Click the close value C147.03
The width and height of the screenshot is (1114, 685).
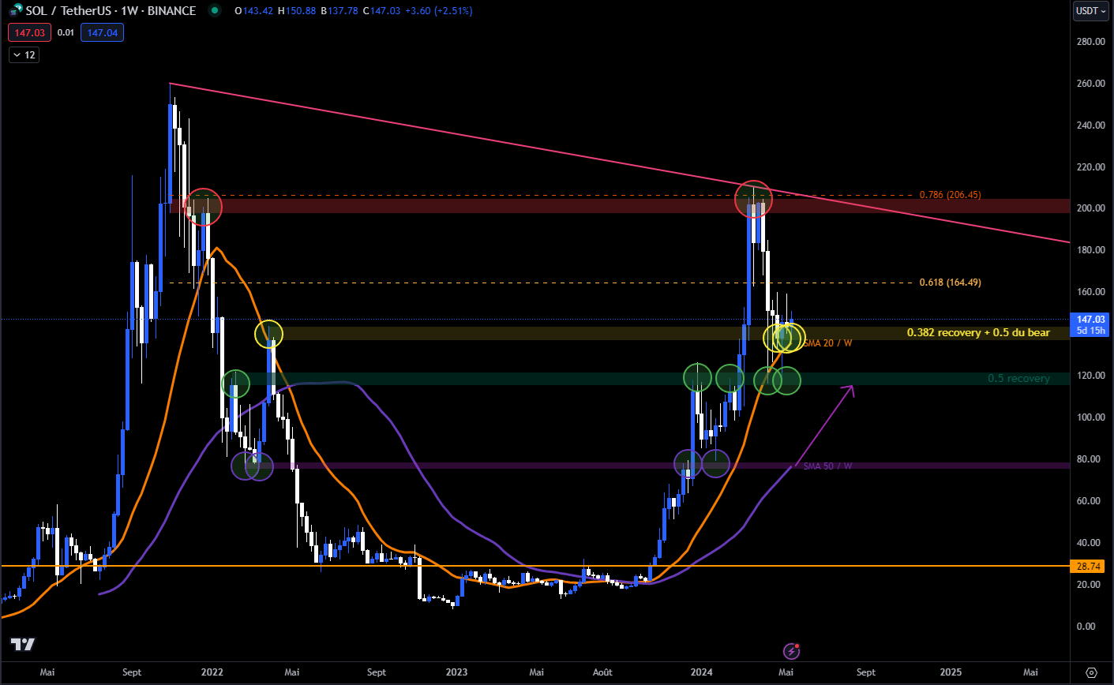[381, 11]
